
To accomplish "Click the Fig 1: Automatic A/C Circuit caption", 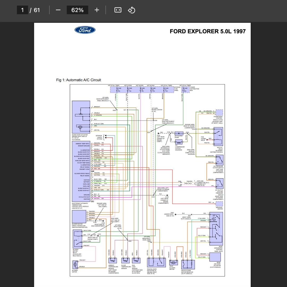I will tap(78, 80).
